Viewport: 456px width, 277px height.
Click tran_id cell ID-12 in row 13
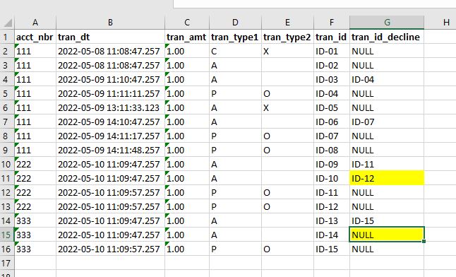pos(332,206)
